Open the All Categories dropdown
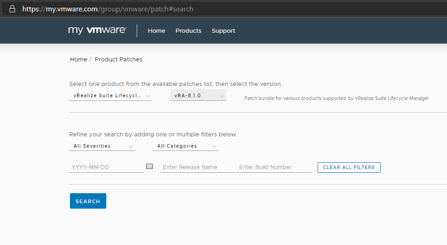Screen dimensions: 447x245 point(186,146)
